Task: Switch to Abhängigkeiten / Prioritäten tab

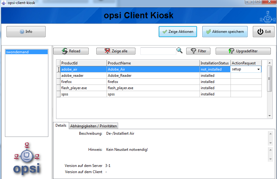Action: [94, 126]
